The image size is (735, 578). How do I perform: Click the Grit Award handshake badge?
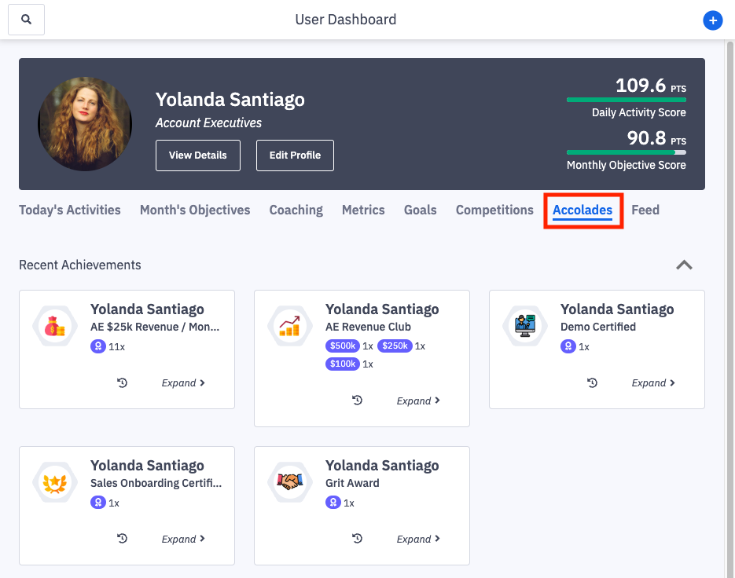(x=290, y=482)
